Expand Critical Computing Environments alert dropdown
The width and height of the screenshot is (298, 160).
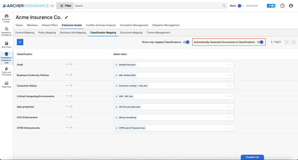coord(230,97)
